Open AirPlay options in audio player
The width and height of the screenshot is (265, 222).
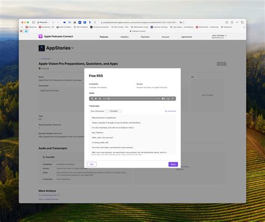[168, 98]
